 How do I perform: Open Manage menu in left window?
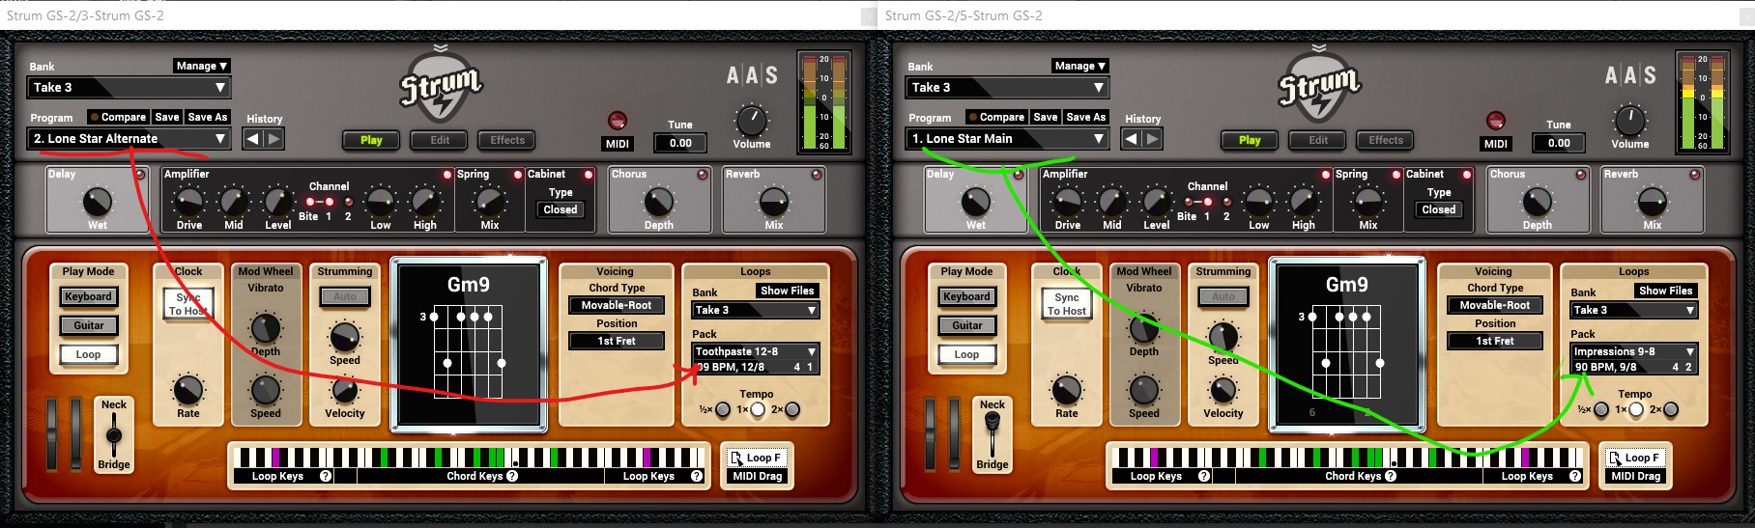(x=201, y=66)
